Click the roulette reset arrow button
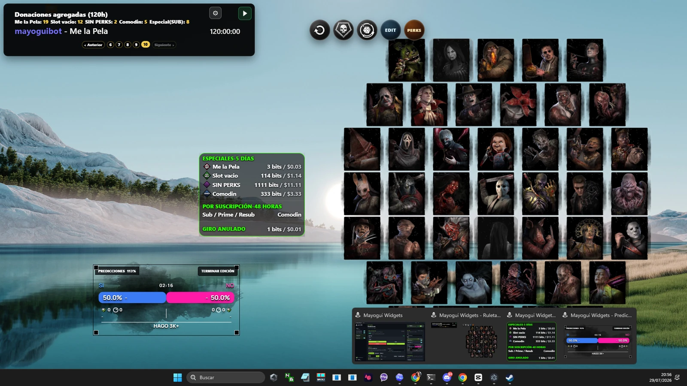The height and width of the screenshot is (386, 687). coord(319,30)
